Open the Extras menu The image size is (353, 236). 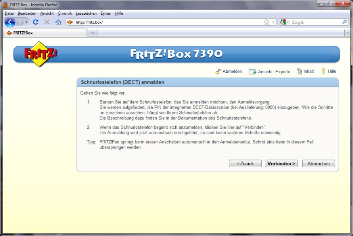106,13
